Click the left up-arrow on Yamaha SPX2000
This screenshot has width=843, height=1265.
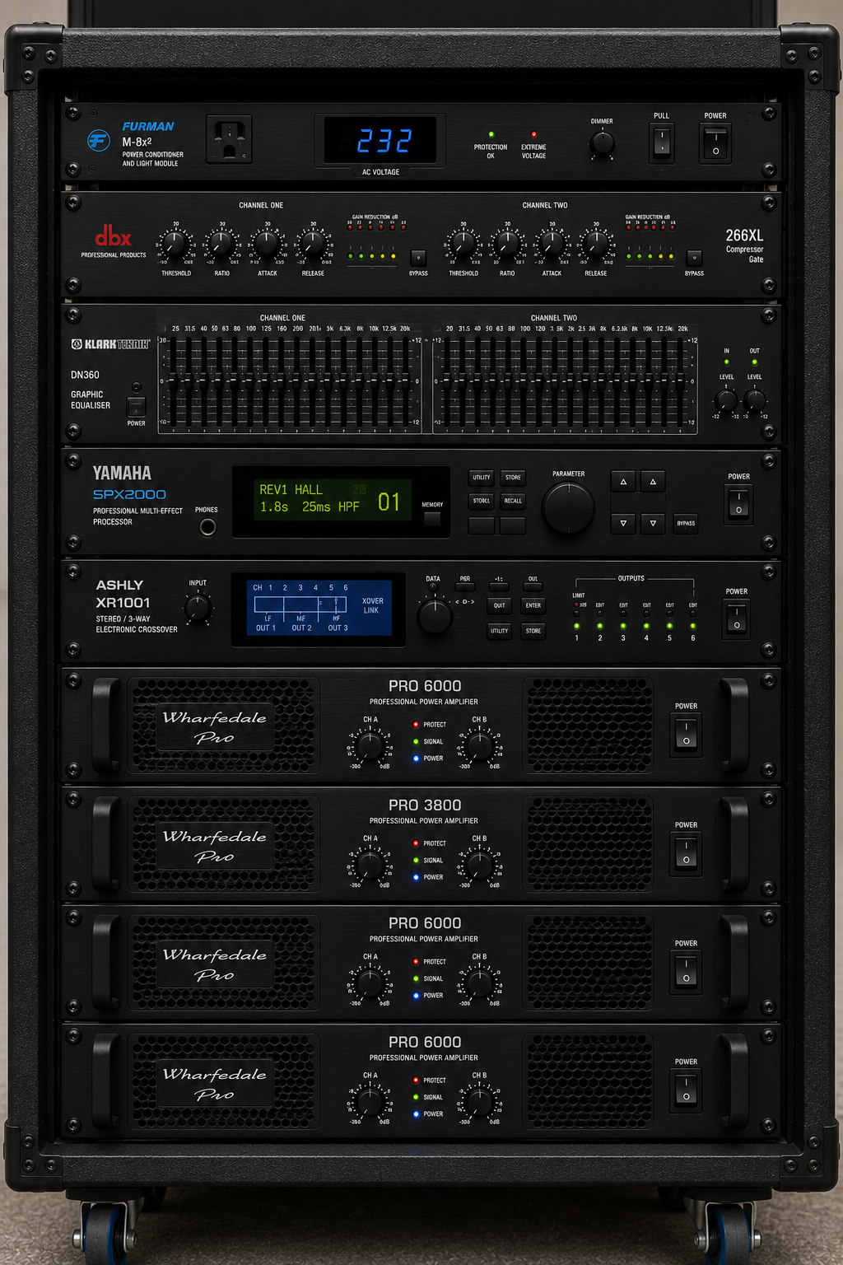click(623, 482)
